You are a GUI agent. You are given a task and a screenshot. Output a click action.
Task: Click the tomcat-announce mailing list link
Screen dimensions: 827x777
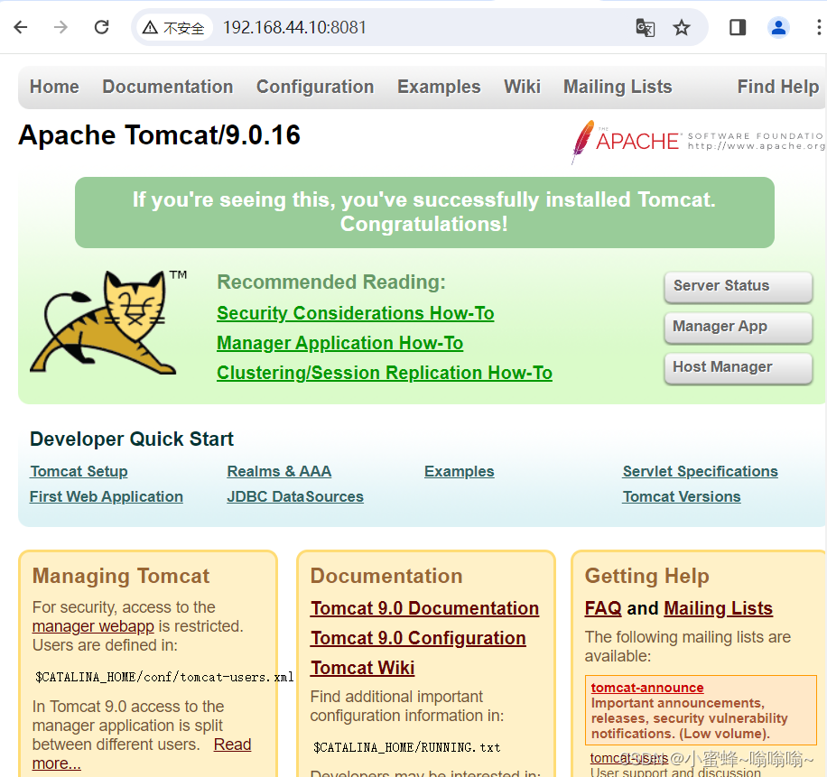click(x=646, y=687)
